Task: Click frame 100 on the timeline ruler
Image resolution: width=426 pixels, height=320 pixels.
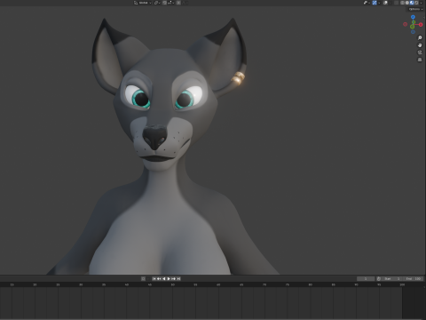Action: tap(402, 284)
